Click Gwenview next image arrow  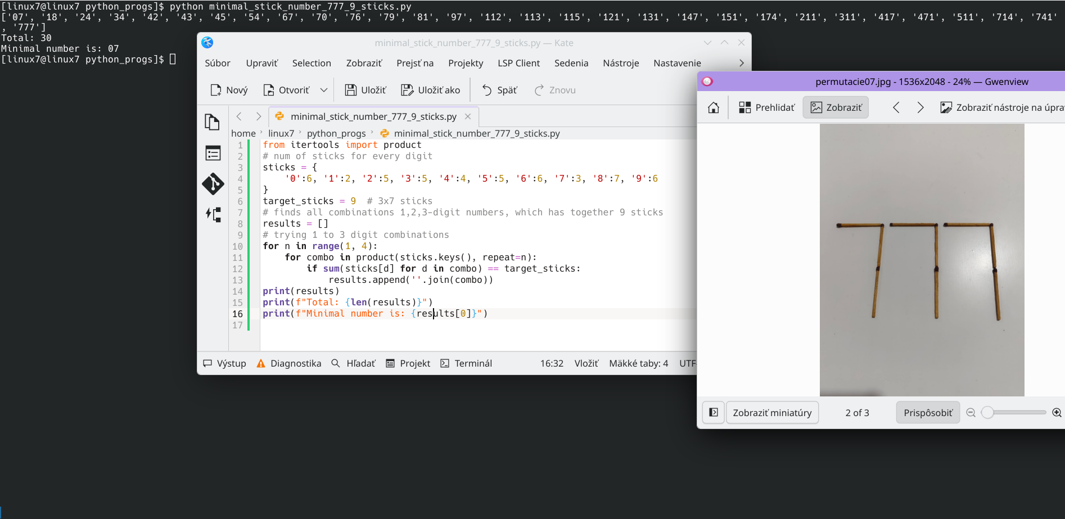pos(920,107)
